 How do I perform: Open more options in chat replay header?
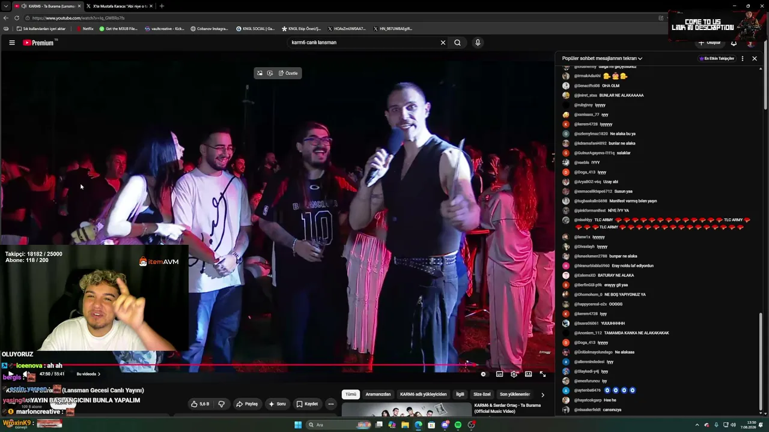(743, 58)
